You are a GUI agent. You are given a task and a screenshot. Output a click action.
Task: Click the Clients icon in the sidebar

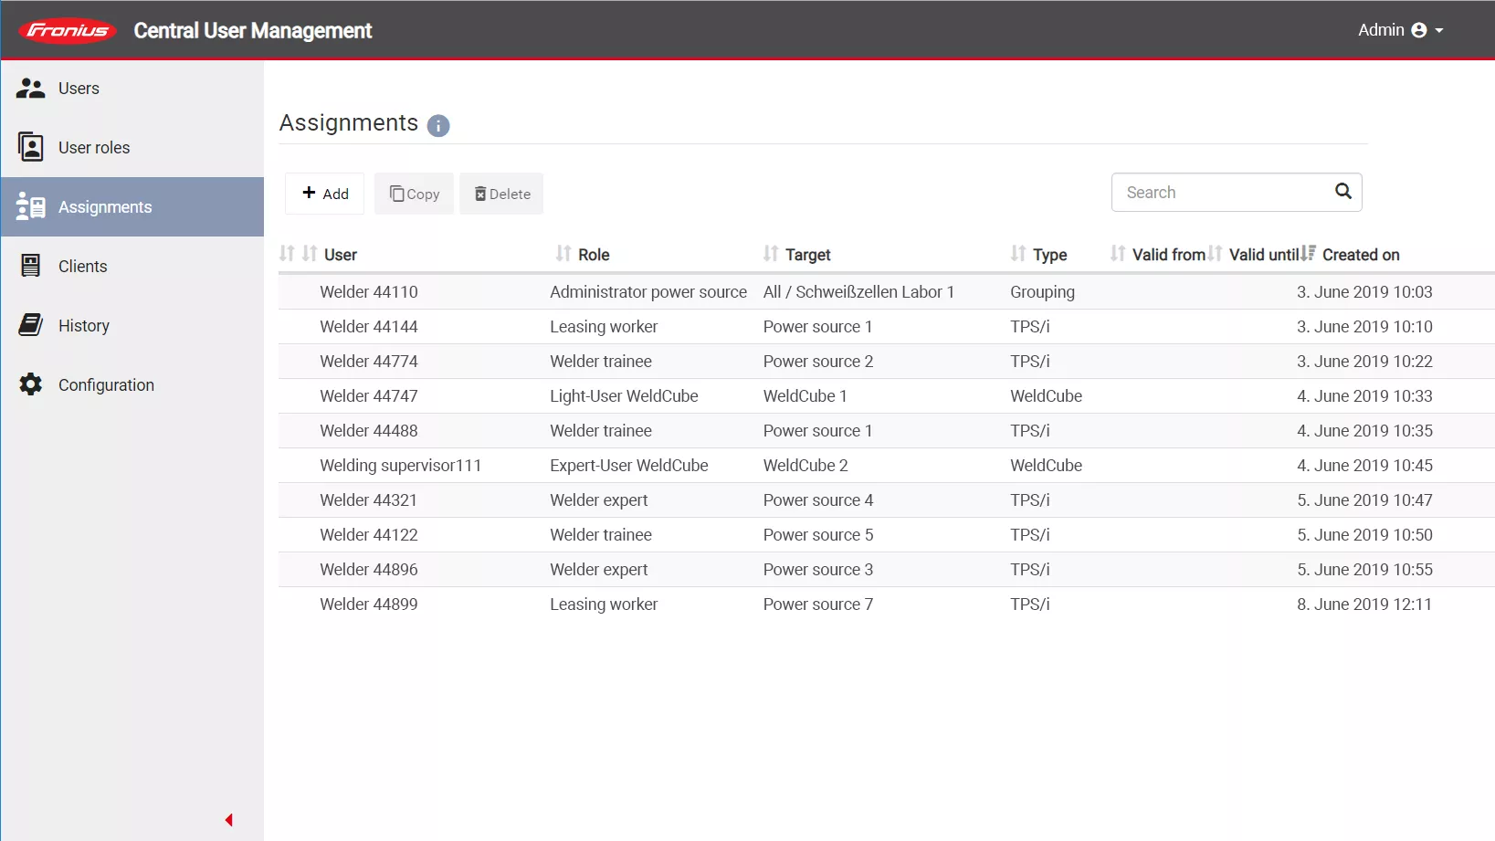[30, 266]
